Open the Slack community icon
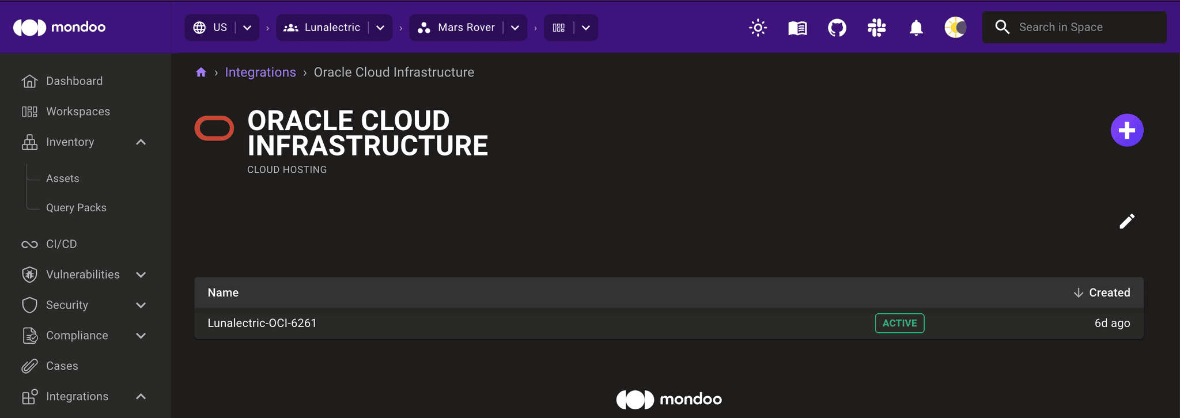 point(876,28)
